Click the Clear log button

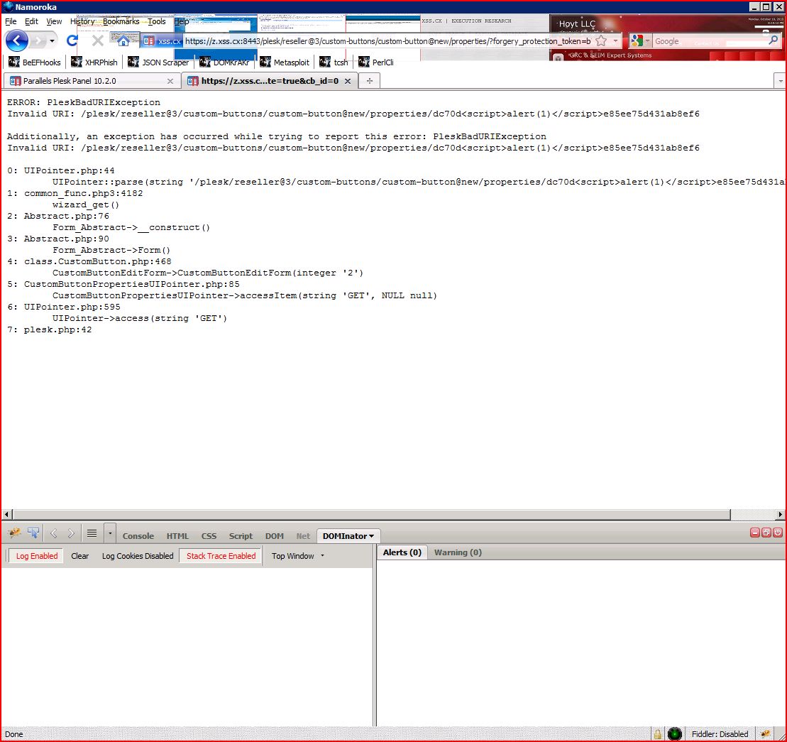pyautogui.click(x=79, y=556)
